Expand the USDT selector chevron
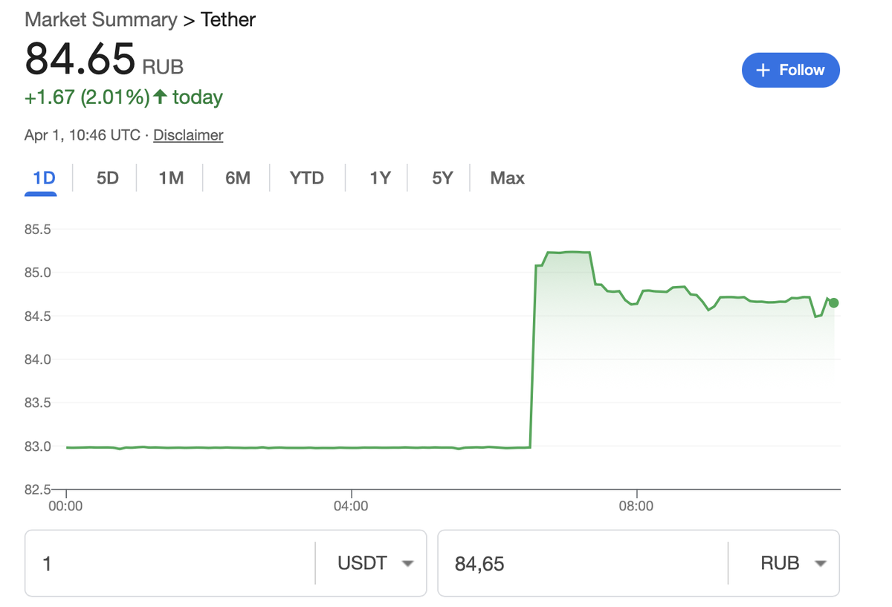Viewport: 892px width, 607px height. [407, 563]
